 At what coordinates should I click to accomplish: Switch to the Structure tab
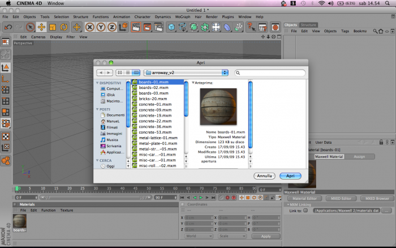(308, 25)
